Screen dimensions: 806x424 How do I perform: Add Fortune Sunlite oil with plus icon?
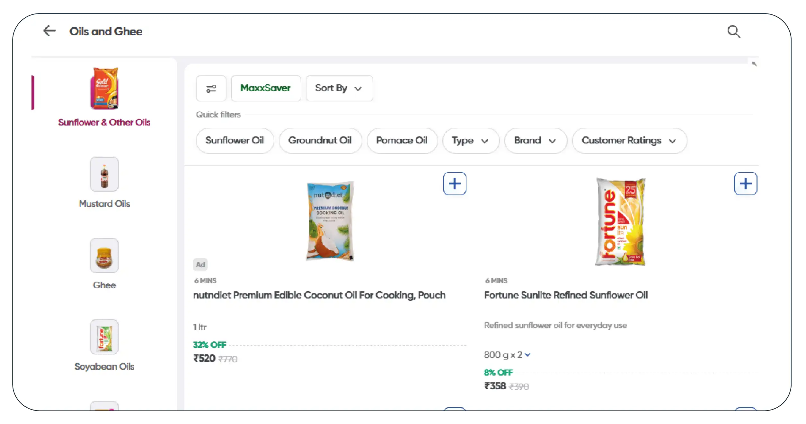pos(745,184)
